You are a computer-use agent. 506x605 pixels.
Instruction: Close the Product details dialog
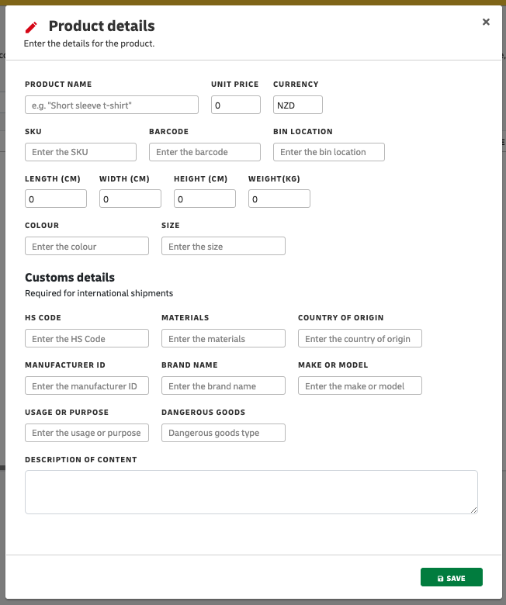[x=486, y=22]
